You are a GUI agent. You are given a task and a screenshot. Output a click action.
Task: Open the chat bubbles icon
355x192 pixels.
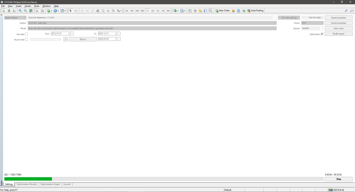point(352,11)
